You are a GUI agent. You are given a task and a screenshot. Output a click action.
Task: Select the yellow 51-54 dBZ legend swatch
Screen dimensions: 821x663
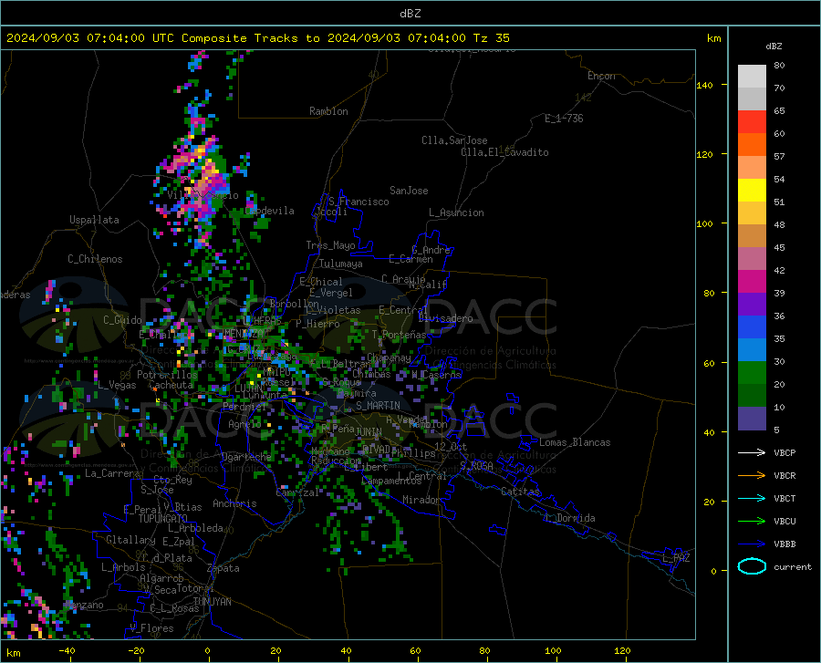click(752, 191)
